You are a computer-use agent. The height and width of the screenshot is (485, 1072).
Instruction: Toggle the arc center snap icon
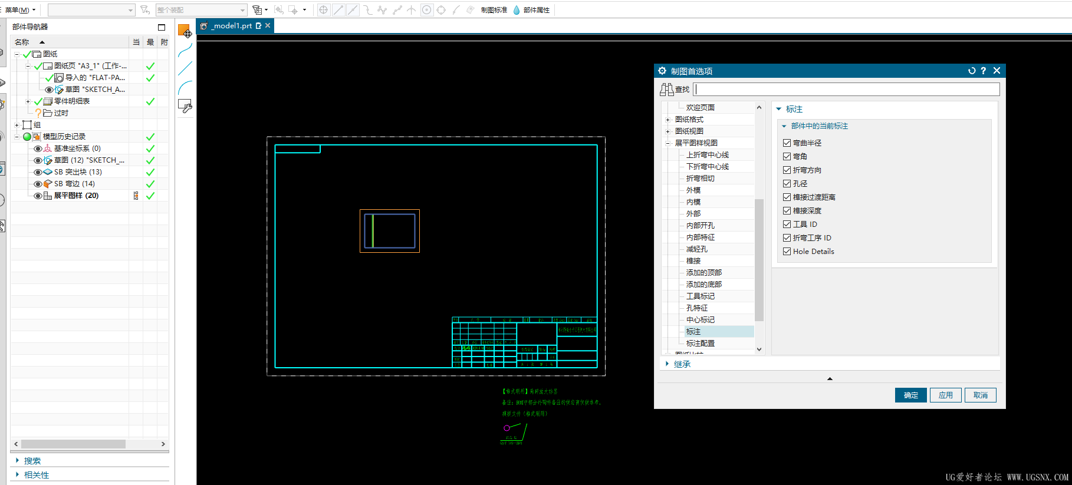[427, 10]
